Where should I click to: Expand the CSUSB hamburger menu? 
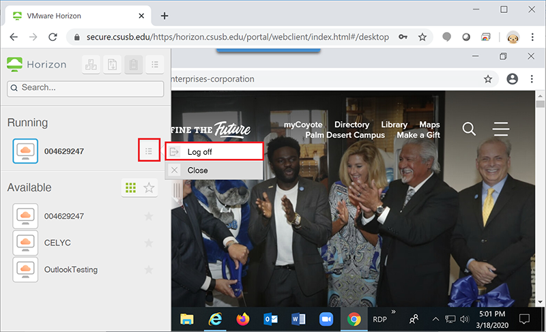[502, 129]
